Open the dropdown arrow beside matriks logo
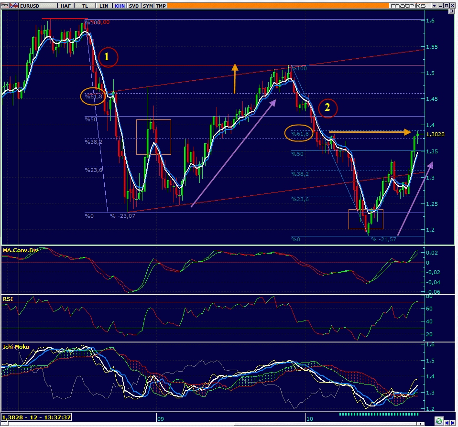This screenshot has height=427, width=458. coord(434,5)
